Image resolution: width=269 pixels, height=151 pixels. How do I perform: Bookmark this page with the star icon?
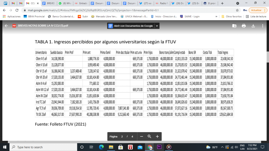[237, 10]
